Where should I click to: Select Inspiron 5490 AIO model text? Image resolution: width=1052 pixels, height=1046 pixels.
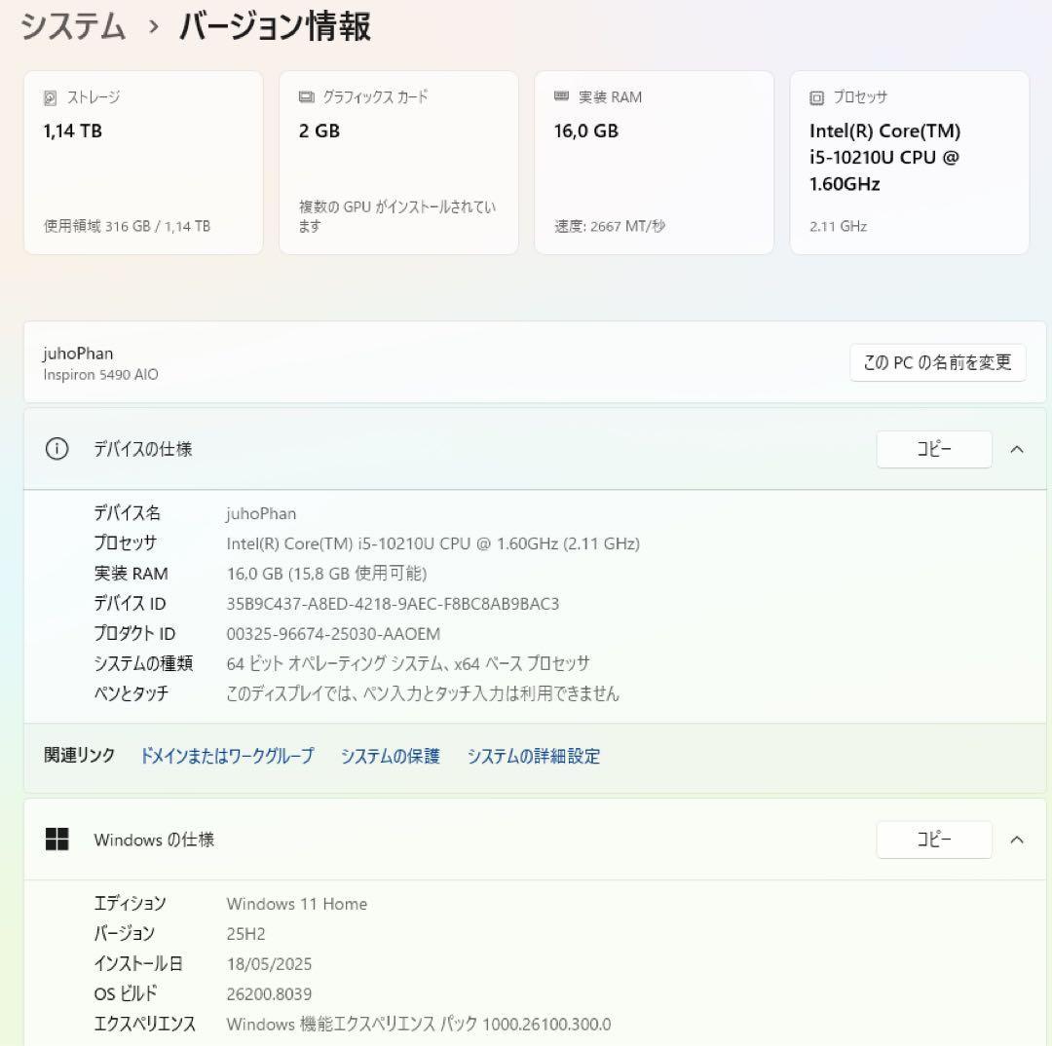tap(100, 374)
